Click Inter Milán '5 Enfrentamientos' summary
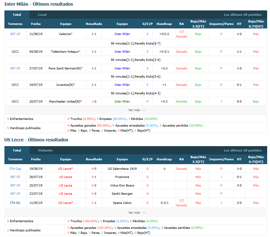 [20, 119]
